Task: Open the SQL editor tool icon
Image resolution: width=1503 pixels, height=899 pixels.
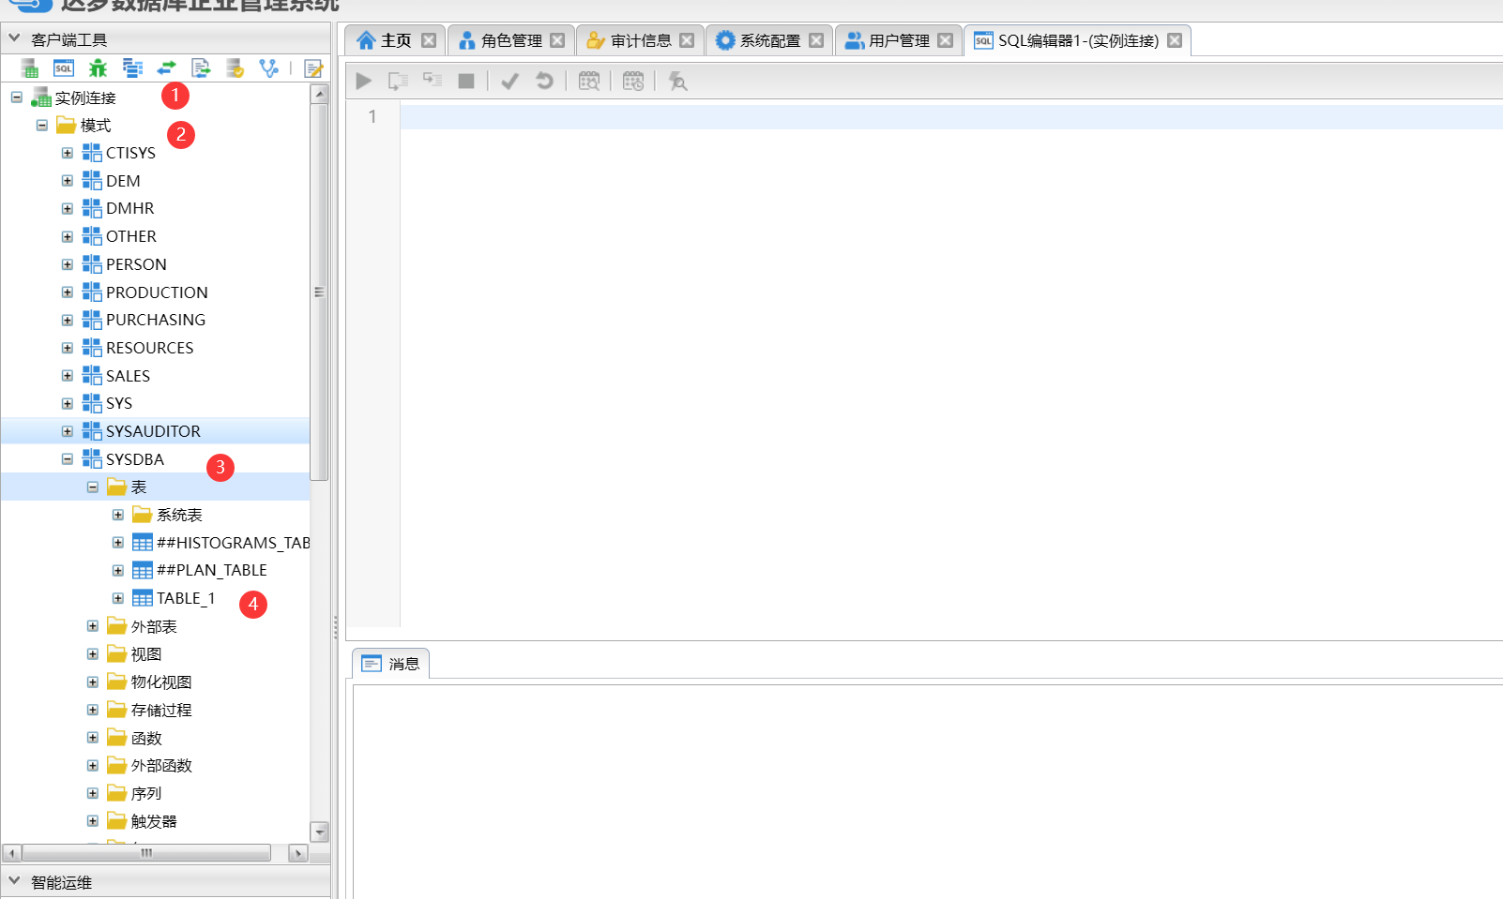Action: 64,68
